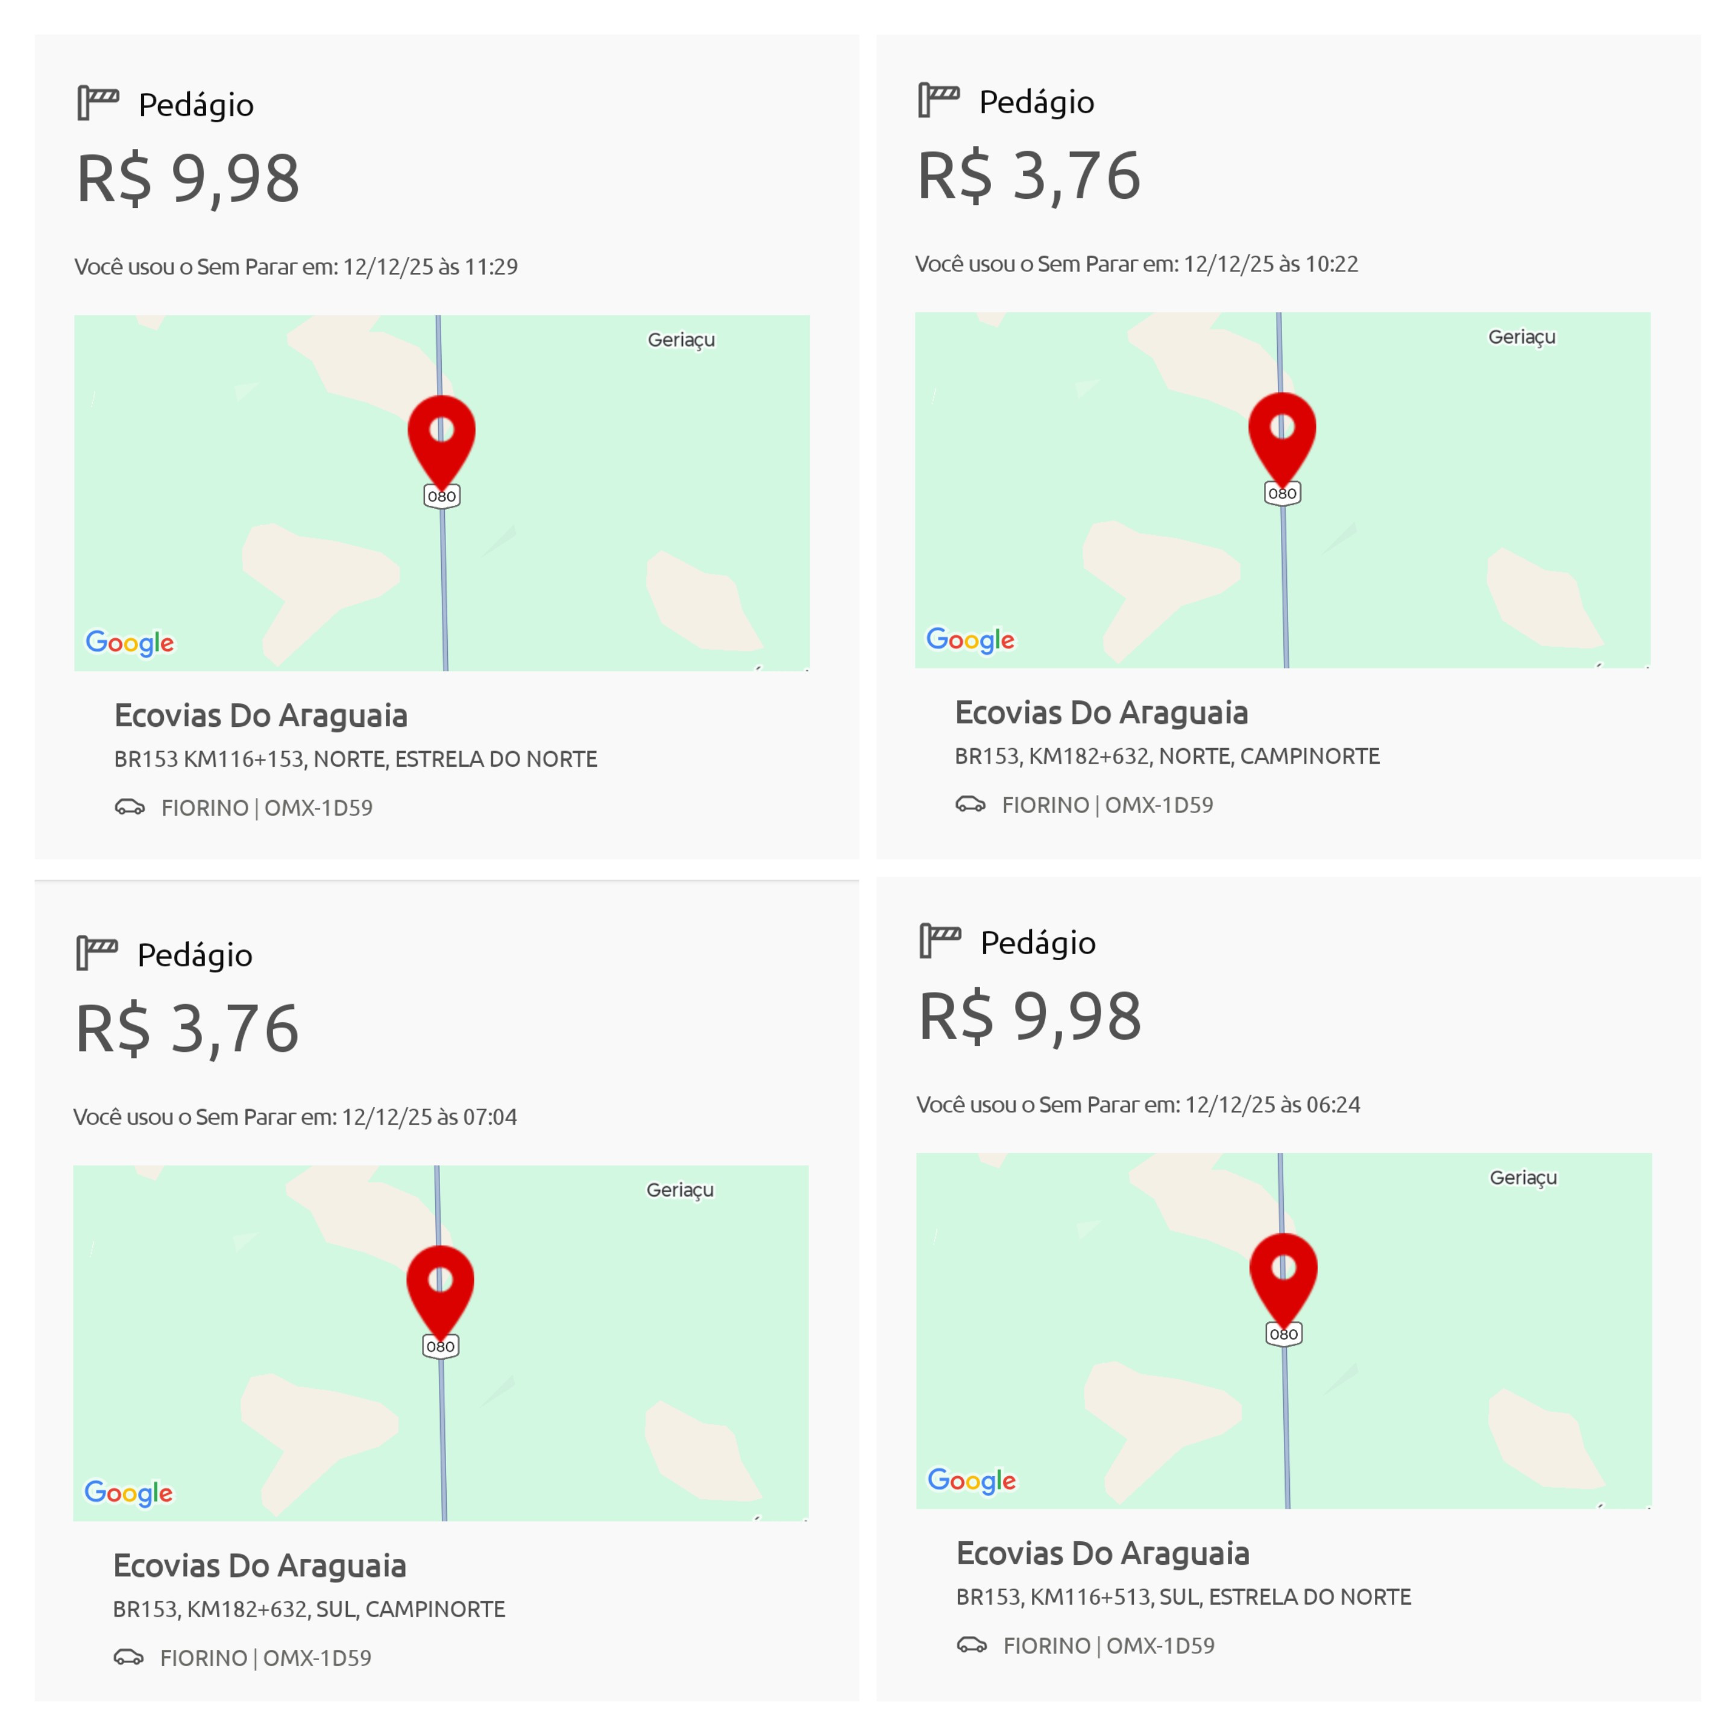Screen dimensions: 1736x1736
Task: Click the Google logo in the 11:29 map
Action: 130,643
